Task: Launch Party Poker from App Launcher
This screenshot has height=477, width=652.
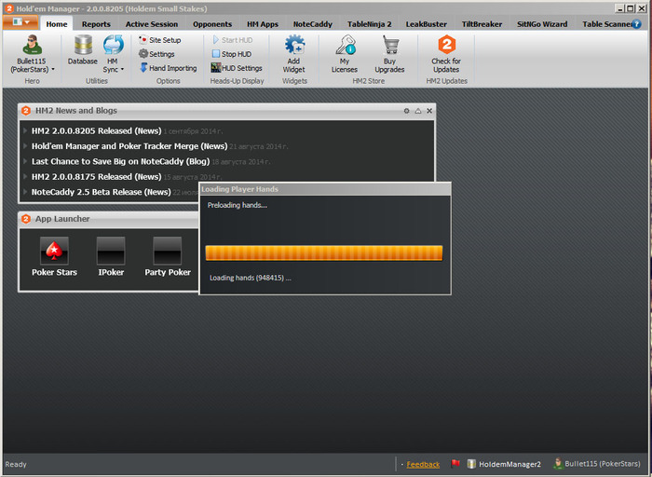Action: pyautogui.click(x=167, y=251)
